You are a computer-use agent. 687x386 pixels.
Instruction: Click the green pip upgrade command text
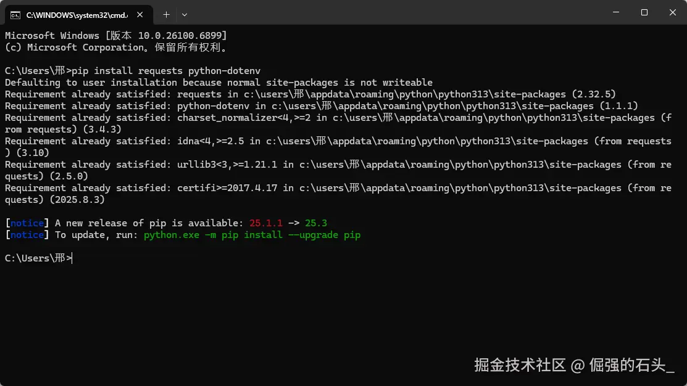tap(252, 235)
